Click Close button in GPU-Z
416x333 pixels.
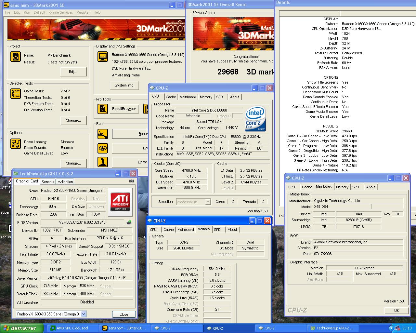point(124,314)
